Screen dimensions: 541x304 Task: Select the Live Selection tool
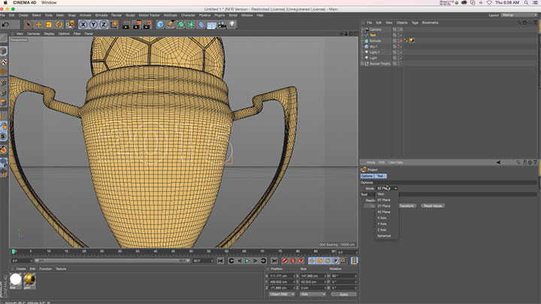coord(29,25)
